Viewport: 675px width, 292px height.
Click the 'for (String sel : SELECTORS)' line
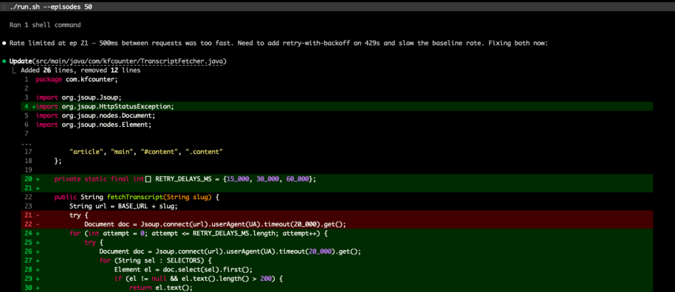(337, 260)
